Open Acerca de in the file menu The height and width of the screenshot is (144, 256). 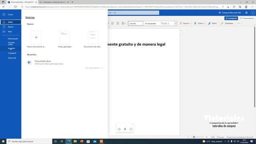pos(12,58)
